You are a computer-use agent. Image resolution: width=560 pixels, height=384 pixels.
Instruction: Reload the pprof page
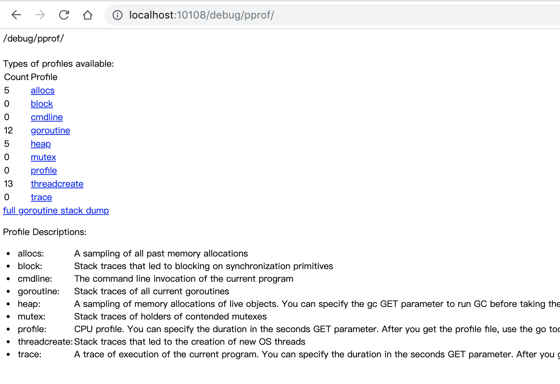pos(64,15)
